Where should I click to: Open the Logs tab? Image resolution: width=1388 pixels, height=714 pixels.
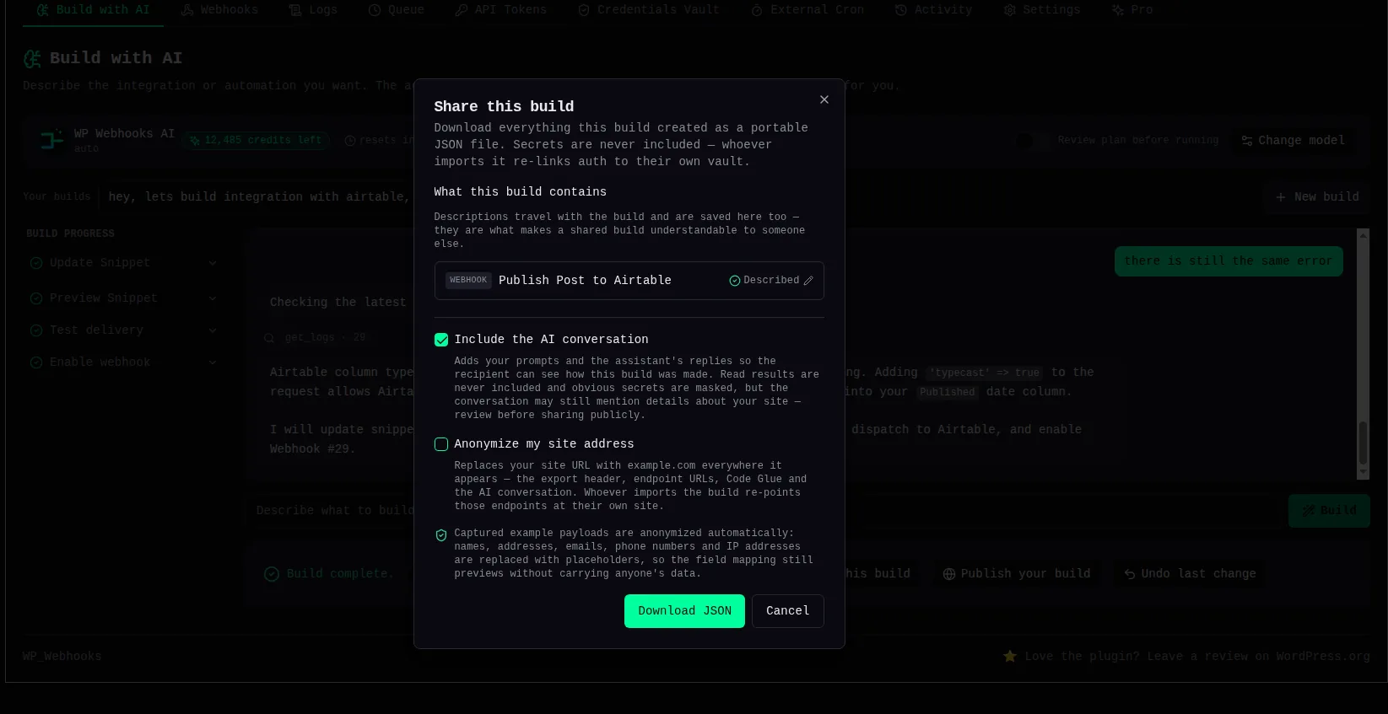pos(313,10)
